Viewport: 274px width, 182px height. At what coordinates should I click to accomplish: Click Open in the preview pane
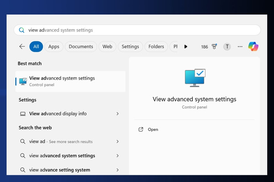click(153, 129)
